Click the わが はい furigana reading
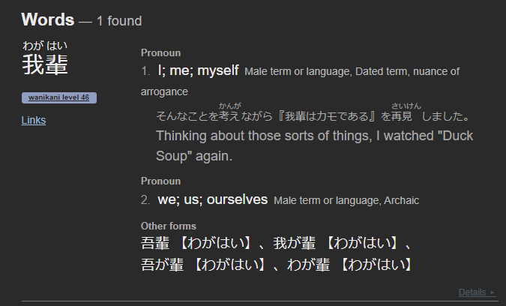Image resolution: width=506 pixels, height=306 pixels. pyautogui.click(x=45, y=46)
